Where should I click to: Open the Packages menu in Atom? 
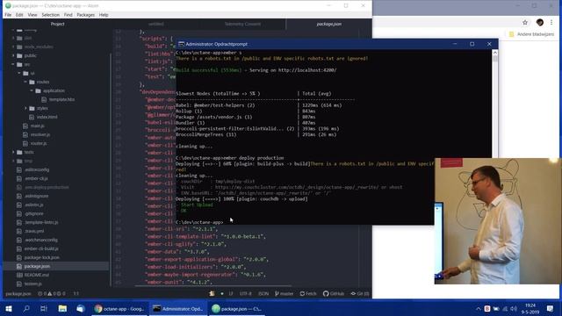point(86,15)
